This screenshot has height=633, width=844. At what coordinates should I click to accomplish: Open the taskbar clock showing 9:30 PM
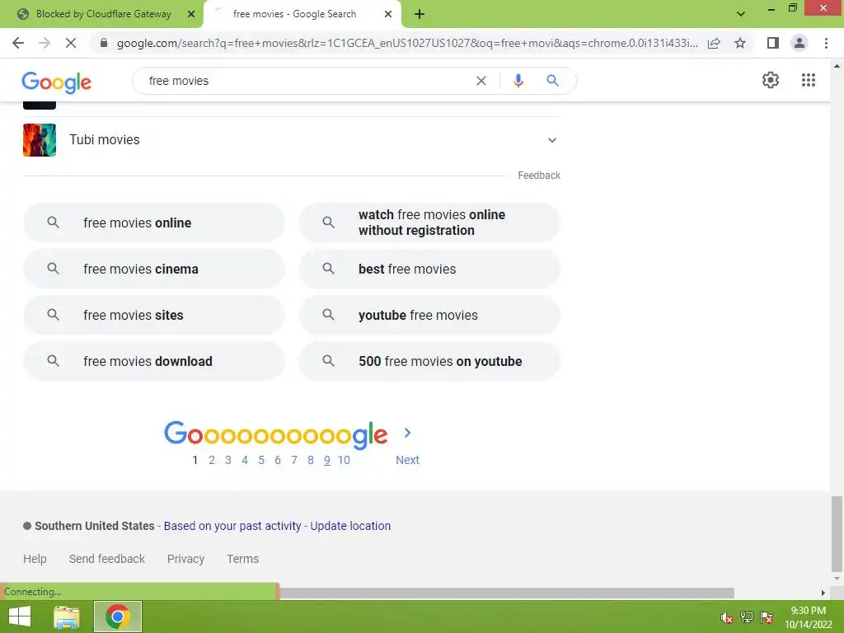click(808, 617)
